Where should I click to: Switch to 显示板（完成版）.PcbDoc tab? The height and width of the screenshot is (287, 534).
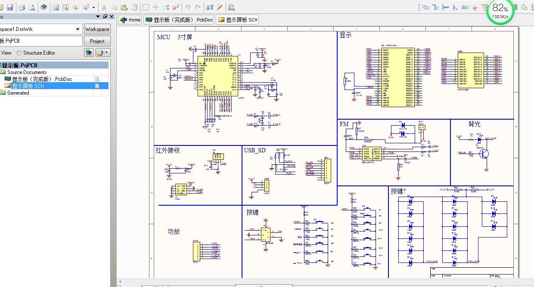coord(179,20)
